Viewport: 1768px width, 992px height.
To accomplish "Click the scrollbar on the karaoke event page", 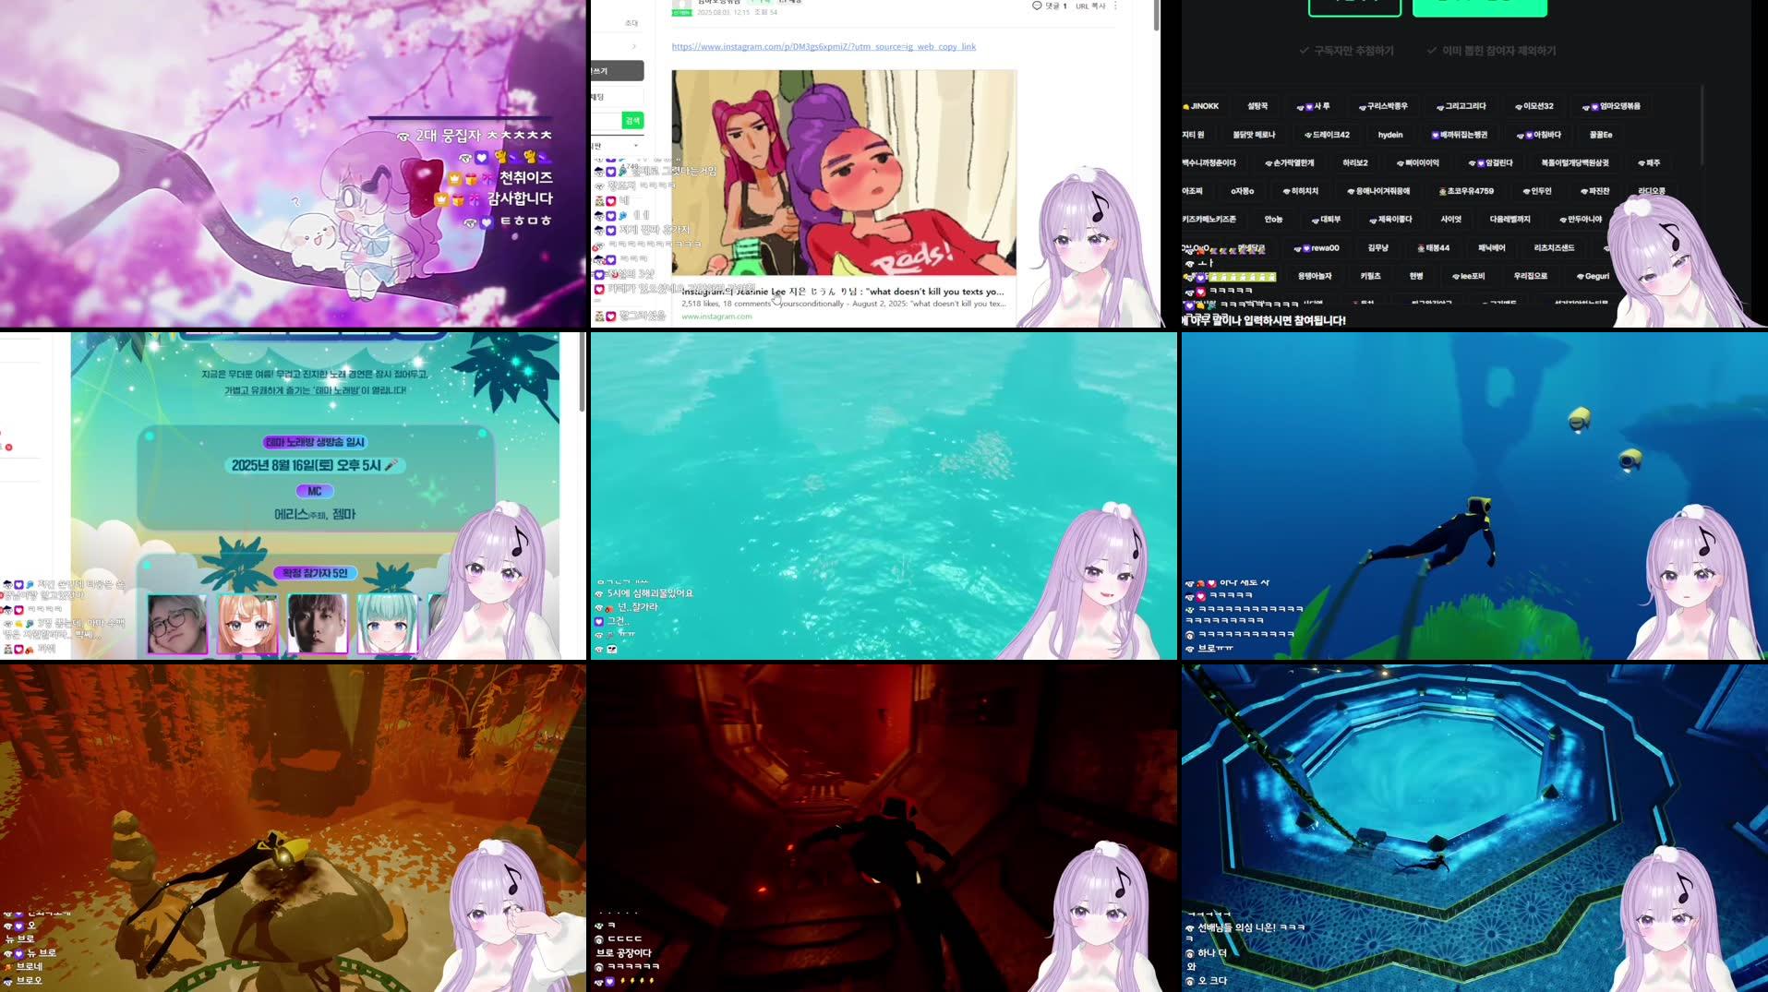I will [582, 372].
